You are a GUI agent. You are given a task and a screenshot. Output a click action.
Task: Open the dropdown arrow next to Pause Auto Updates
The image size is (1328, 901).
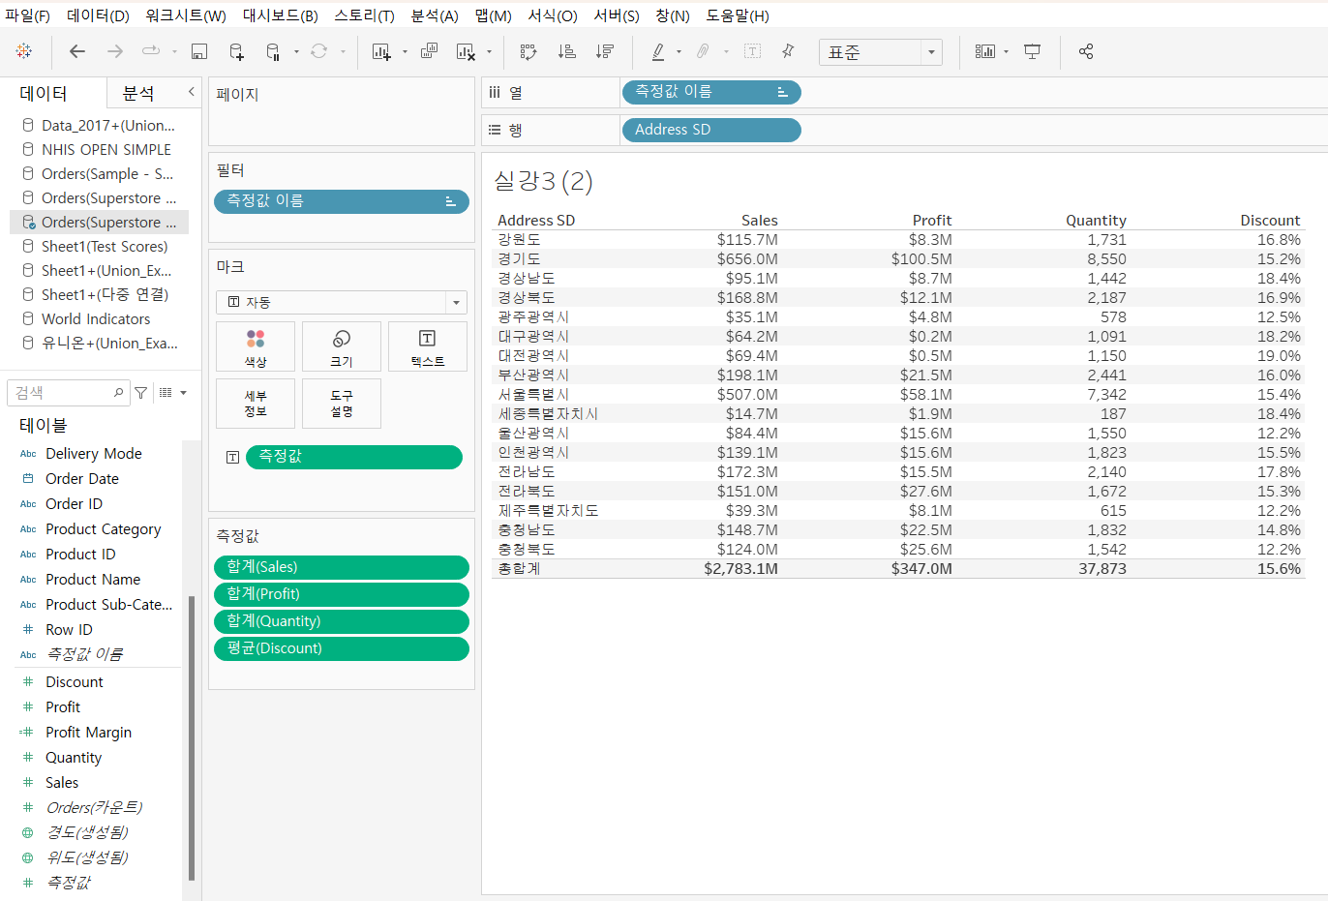point(296,52)
